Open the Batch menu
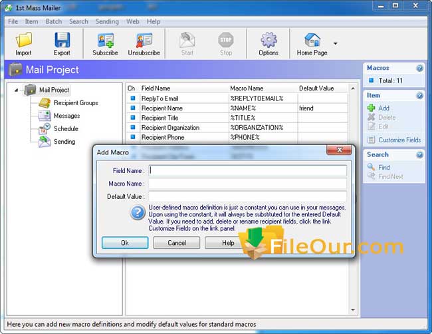 pos(54,21)
